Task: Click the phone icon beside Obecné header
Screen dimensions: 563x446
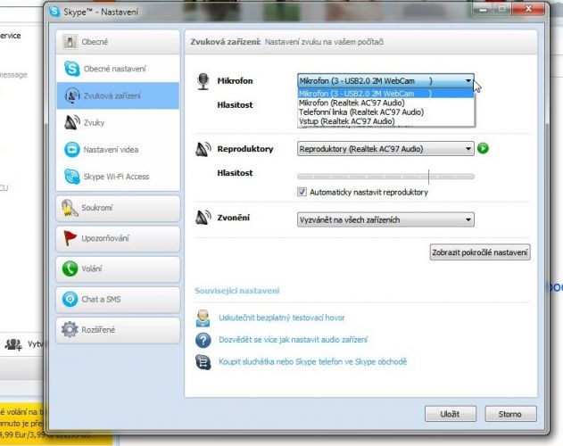Action: [x=70, y=42]
